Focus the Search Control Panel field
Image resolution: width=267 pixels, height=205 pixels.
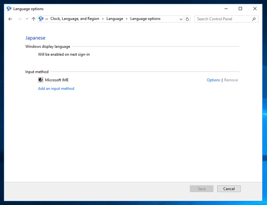point(226,19)
